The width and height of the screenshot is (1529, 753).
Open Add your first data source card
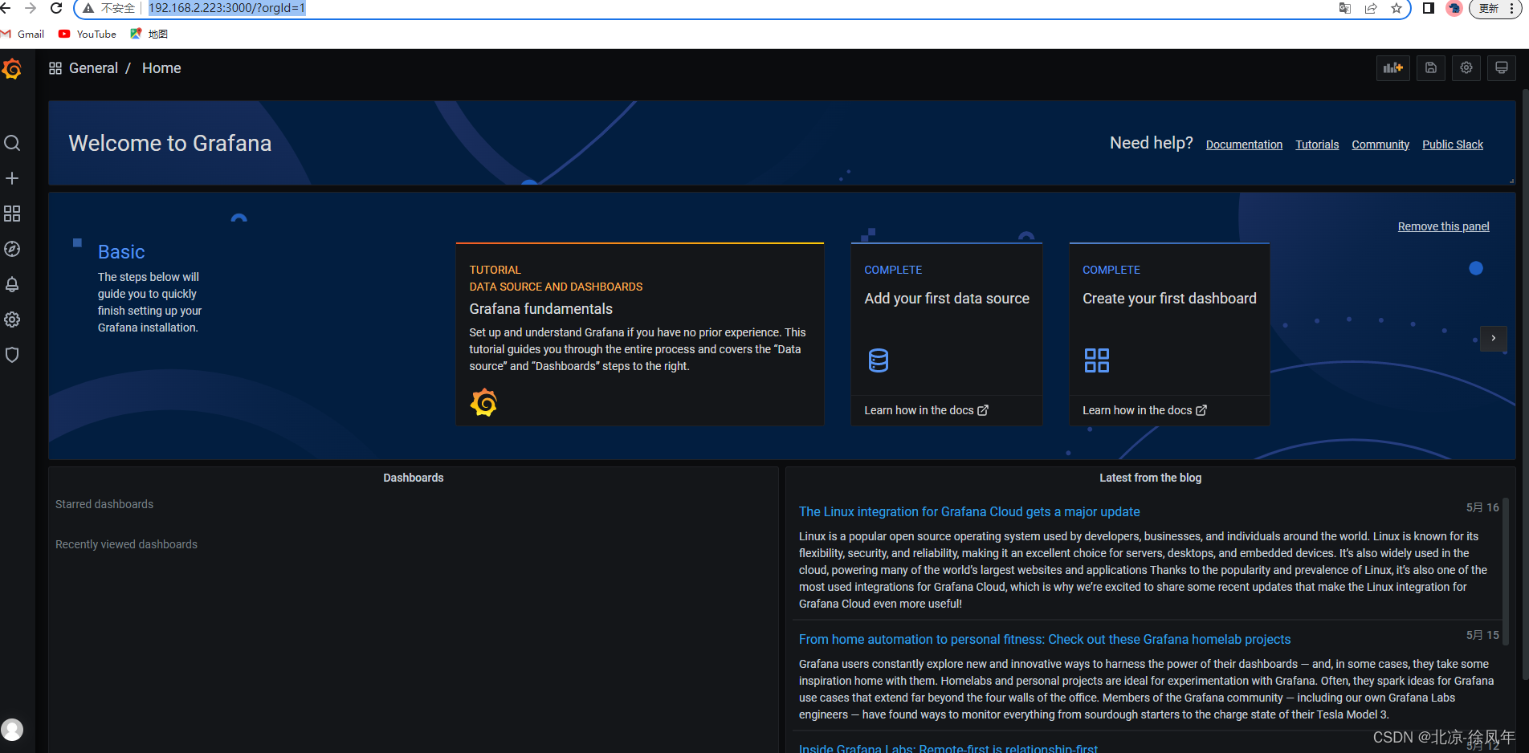(947, 334)
